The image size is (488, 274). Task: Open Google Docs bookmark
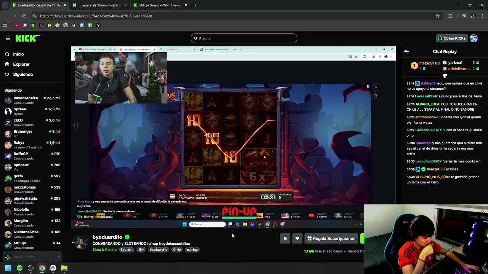click(x=82, y=25)
